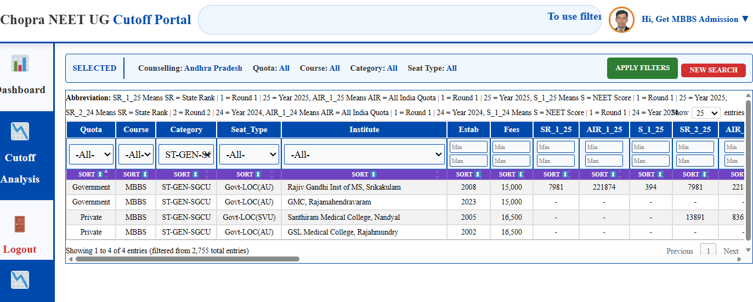Screen dimensions: 753x302
Task: Click the Logout door icon
Action: pos(20,224)
